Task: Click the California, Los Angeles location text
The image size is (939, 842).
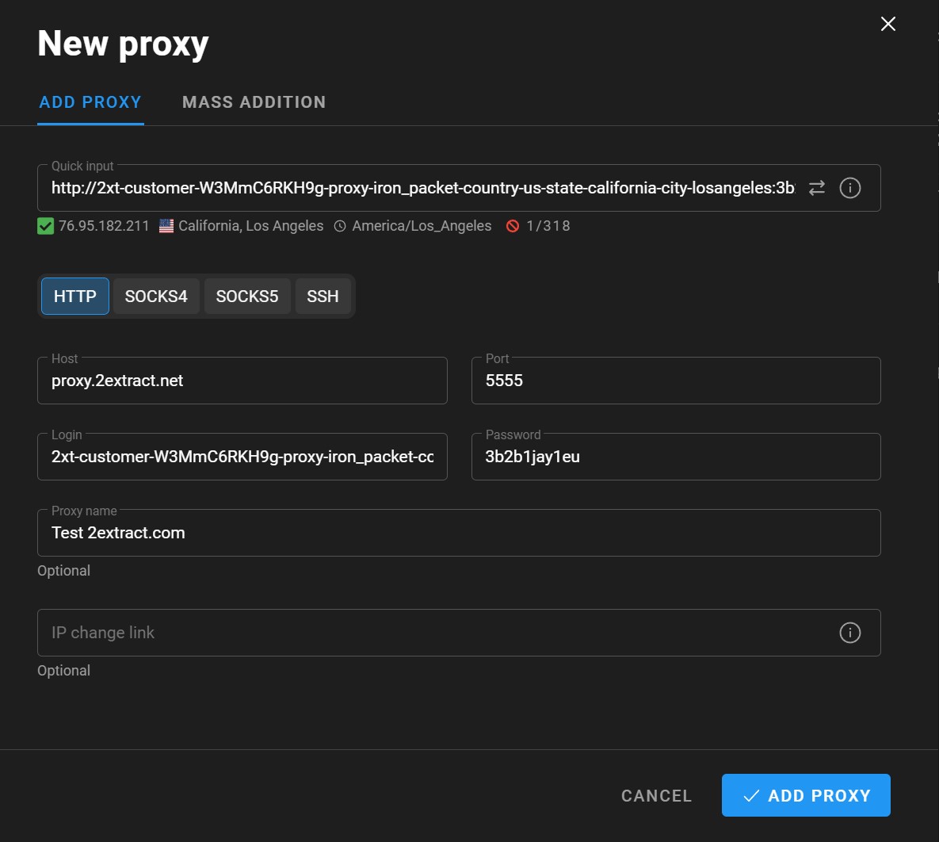Action: pos(251,226)
